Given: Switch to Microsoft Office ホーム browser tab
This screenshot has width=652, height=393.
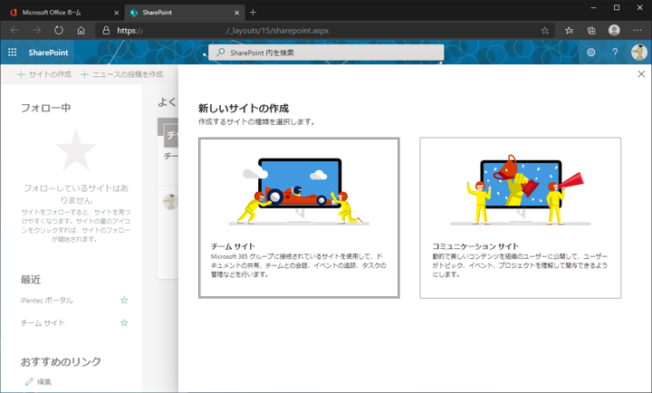Looking at the screenshot, I should 64,13.
